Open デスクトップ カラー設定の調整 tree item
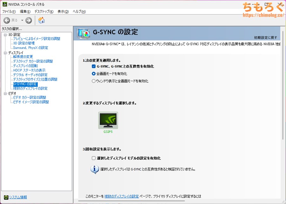 (x=33, y=61)
